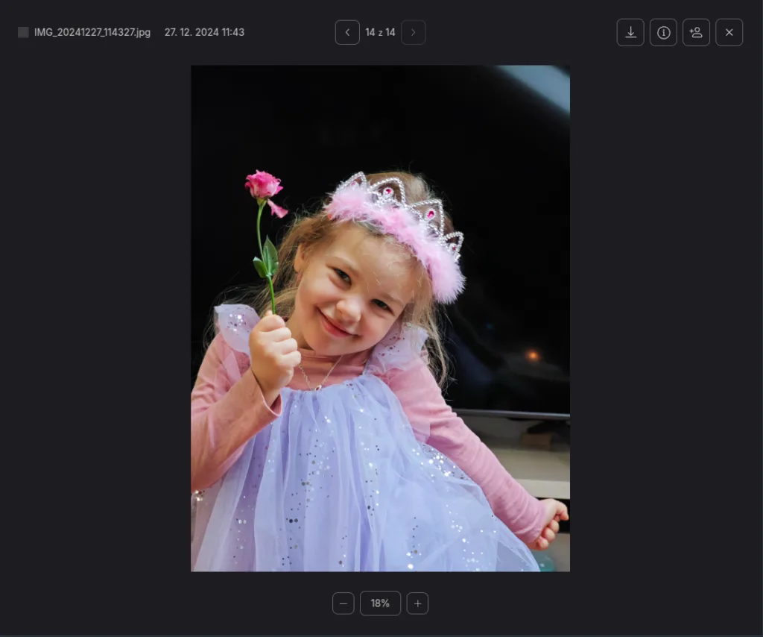Zoom out with the minus button

[343, 603]
